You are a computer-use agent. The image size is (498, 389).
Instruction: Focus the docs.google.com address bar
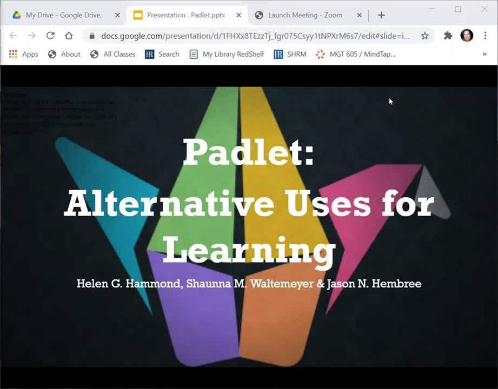pyautogui.click(x=255, y=36)
